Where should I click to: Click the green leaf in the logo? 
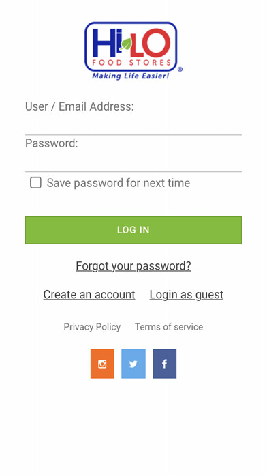pos(126,44)
